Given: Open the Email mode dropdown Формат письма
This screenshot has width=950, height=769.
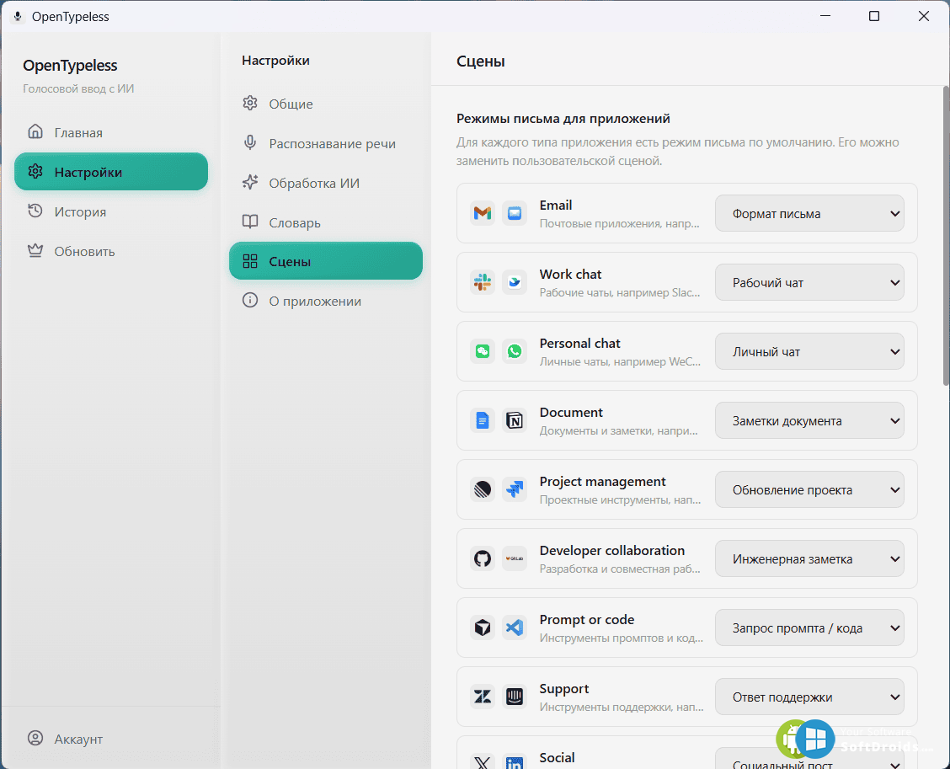Looking at the screenshot, I should point(809,213).
